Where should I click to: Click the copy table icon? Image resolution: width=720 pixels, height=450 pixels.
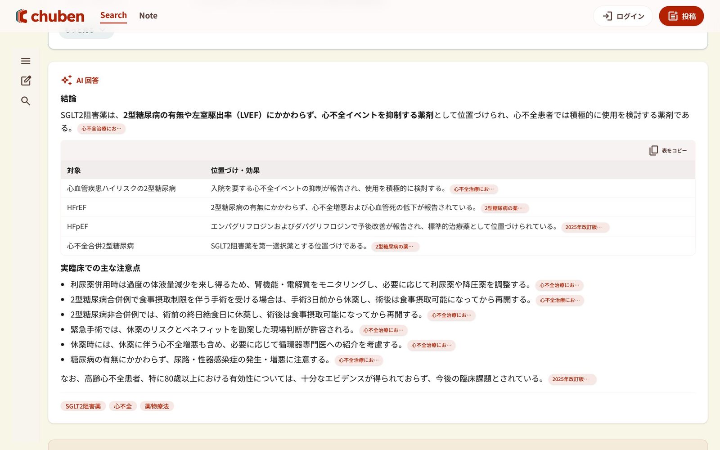653,150
